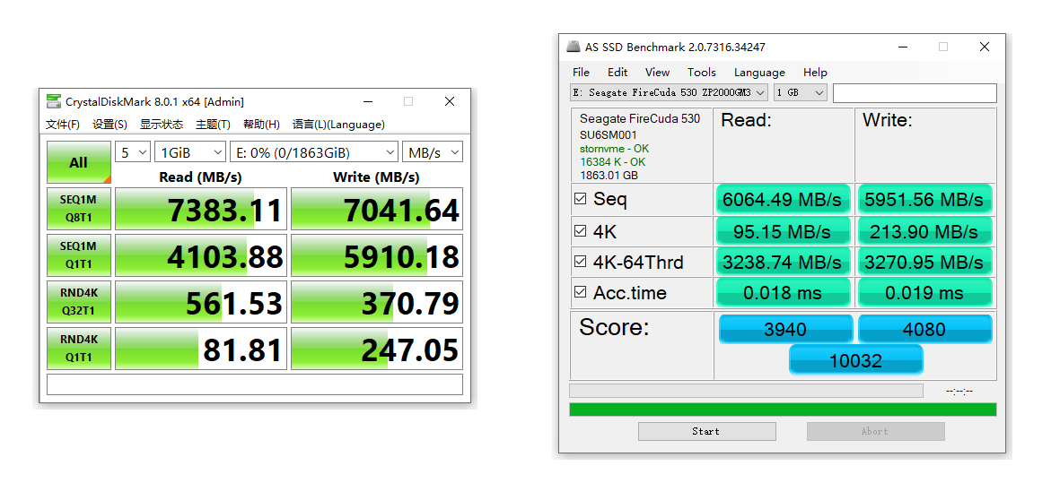The width and height of the screenshot is (1051, 483).
Task: Click the 95.15 MB/s 4K read value
Action: [783, 231]
